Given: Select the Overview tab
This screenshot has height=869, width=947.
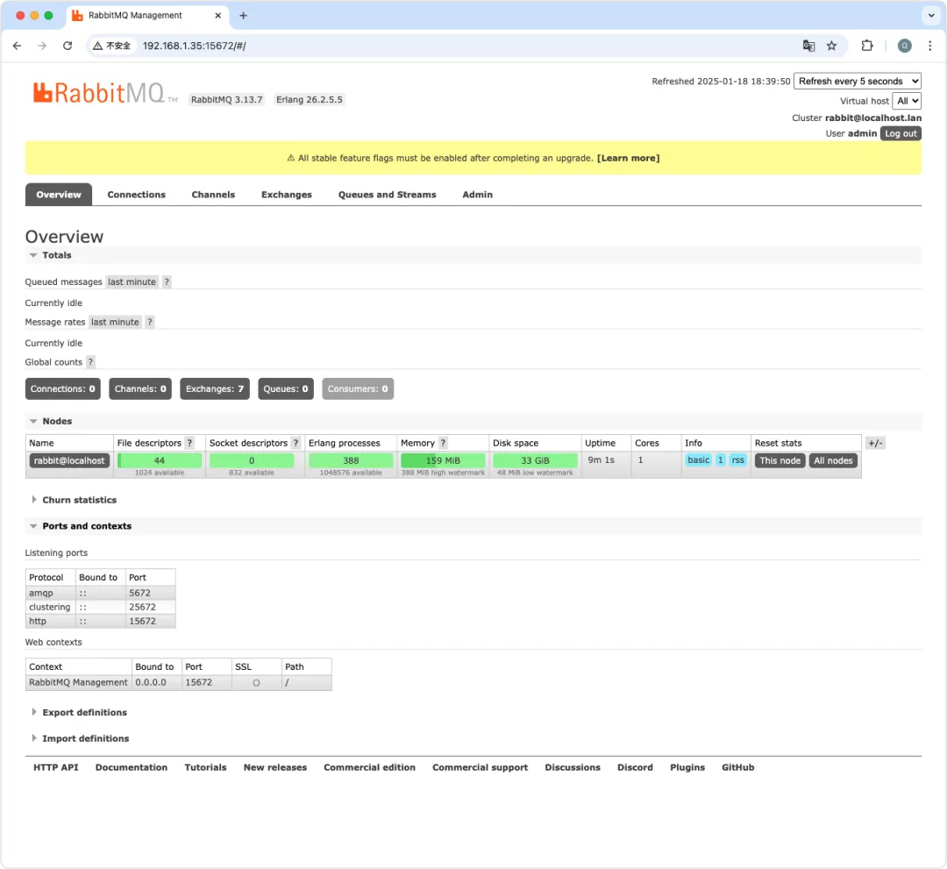Looking at the screenshot, I should (59, 195).
